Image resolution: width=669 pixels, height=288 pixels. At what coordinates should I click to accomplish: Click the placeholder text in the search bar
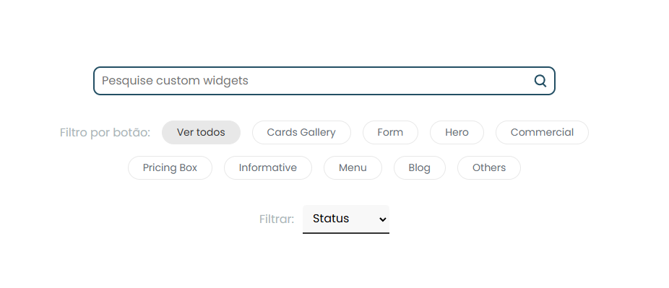pyautogui.click(x=175, y=81)
